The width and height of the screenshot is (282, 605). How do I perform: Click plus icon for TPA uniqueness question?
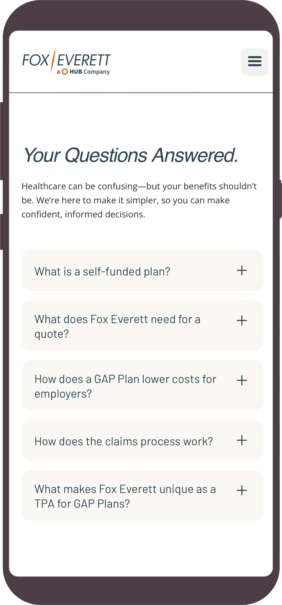[242, 490]
